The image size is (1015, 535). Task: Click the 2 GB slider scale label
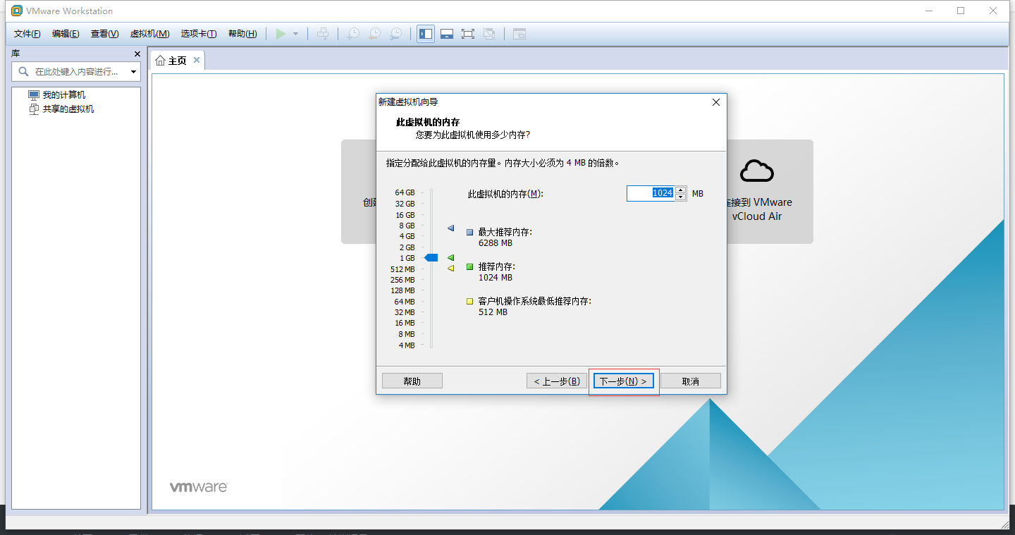tap(407, 247)
